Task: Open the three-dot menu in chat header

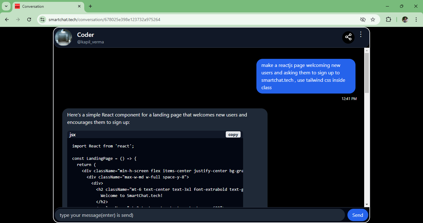Action: click(x=361, y=34)
